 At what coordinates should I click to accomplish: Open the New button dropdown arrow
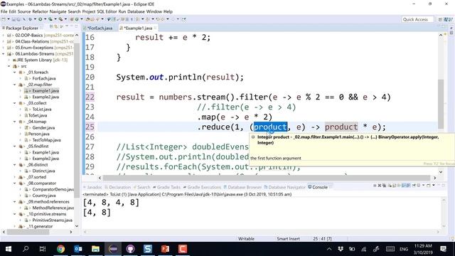9,19
